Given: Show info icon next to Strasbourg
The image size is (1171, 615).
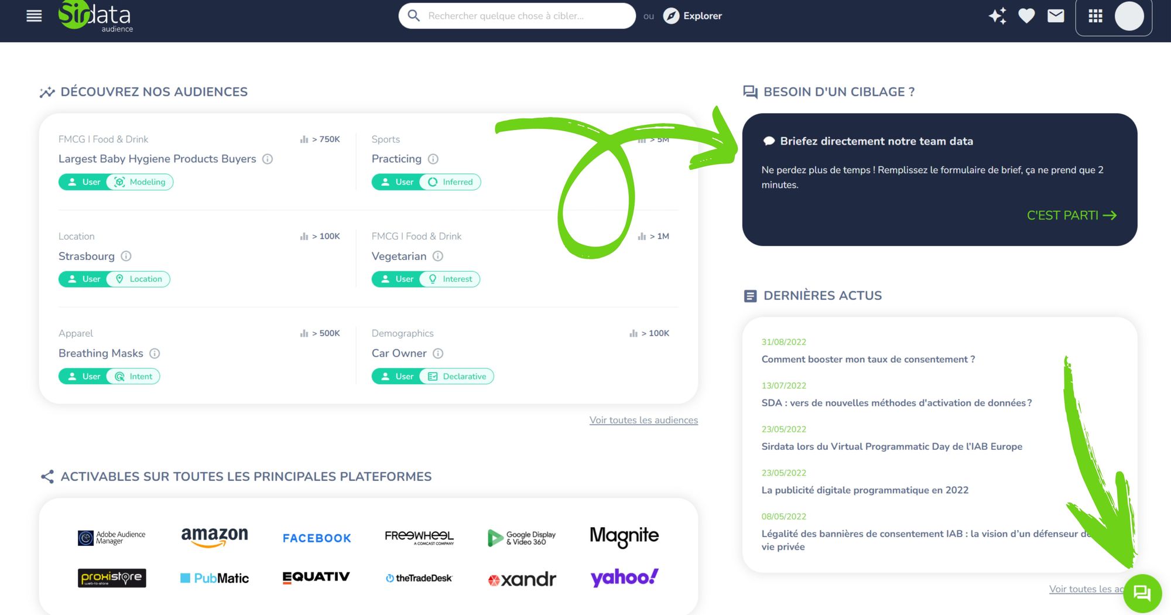Looking at the screenshot, I should pyautogui.click(x=126, y=256).
